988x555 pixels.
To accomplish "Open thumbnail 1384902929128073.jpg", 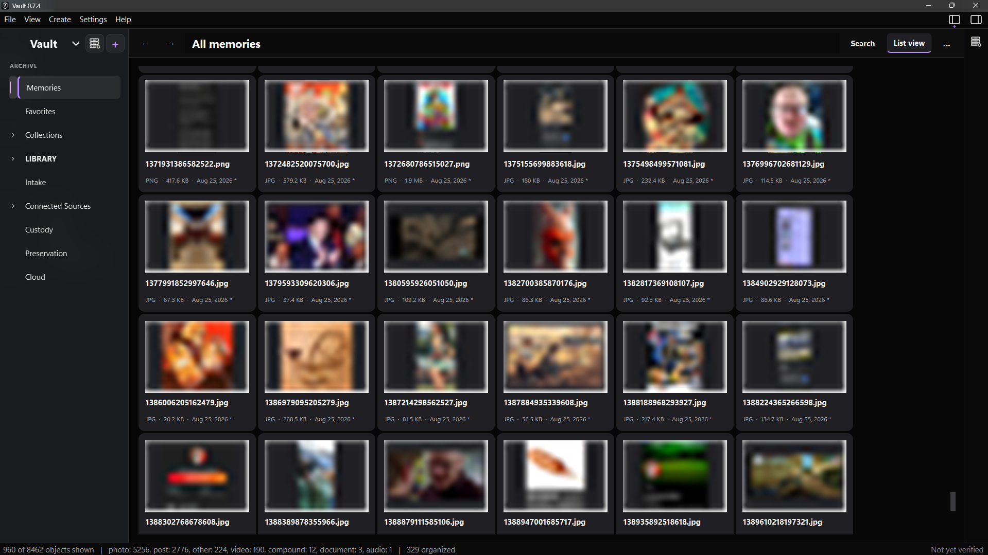I will pos(794,237).
